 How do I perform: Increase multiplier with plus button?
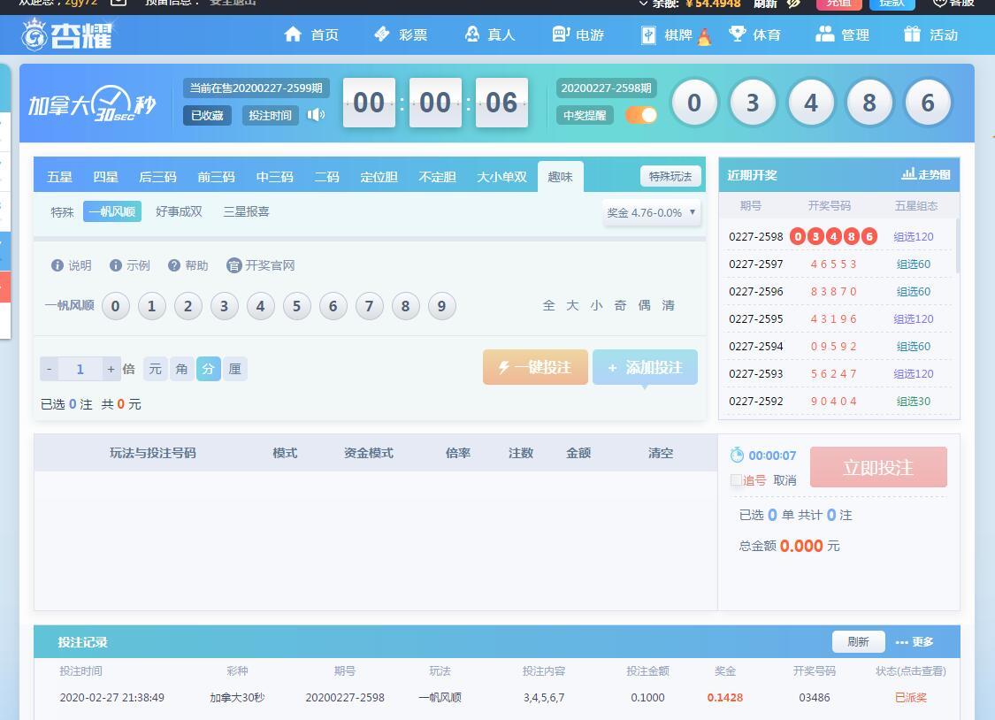point(111,369)
